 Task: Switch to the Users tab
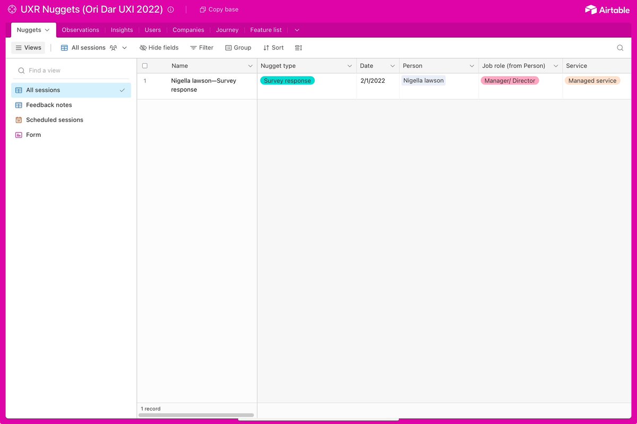tap(153, 30)
